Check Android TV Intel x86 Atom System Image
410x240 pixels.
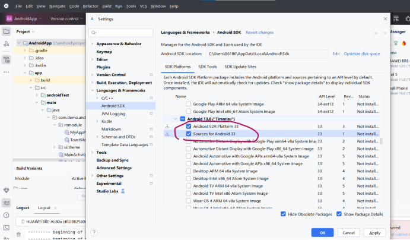(189, 194)
